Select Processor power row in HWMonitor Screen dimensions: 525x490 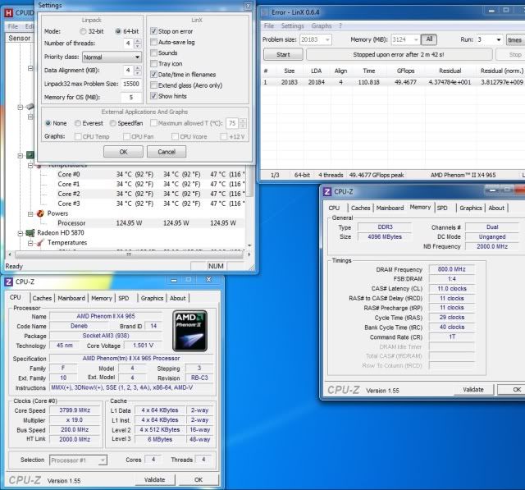tap(142, 223)
